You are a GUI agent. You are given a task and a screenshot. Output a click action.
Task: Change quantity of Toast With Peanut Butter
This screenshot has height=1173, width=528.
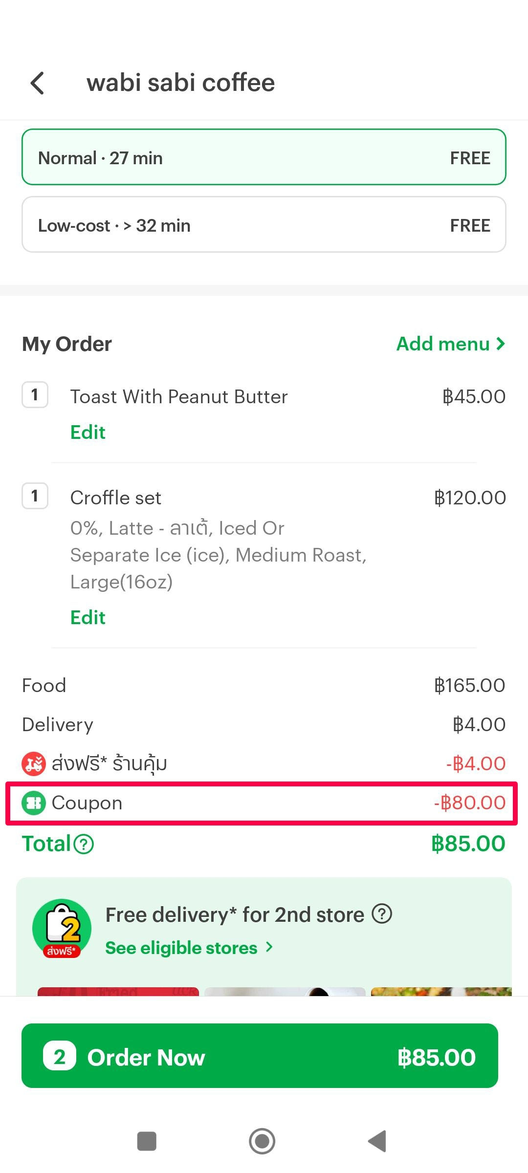(35, 395)
